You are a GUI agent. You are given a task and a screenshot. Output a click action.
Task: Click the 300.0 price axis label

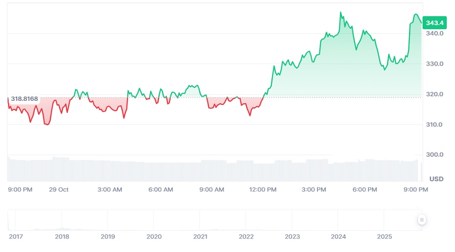click(435, 155)
